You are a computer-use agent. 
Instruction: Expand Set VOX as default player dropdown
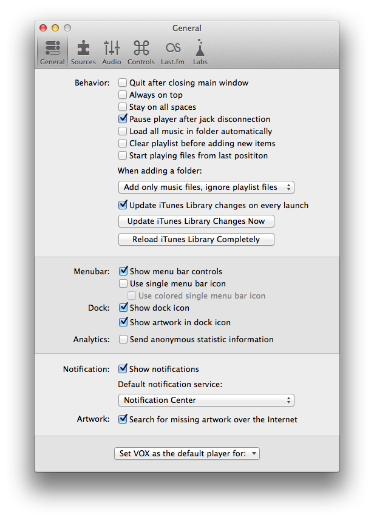(187, 454)
